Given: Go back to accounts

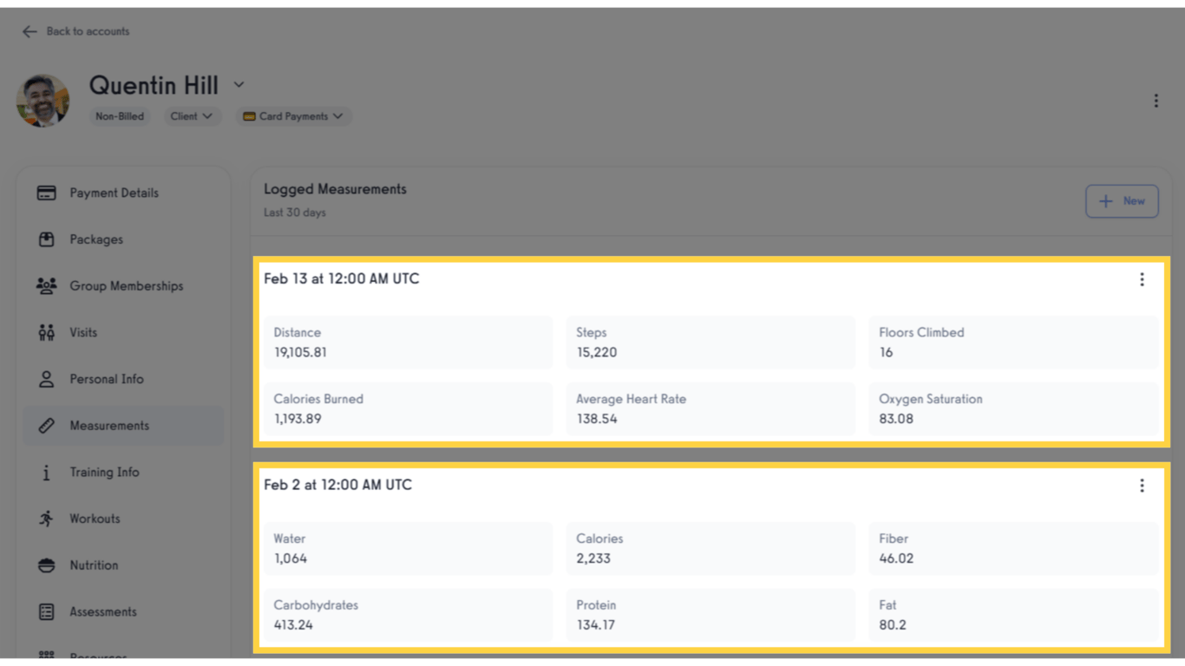Looking at the screenshot, I should (74, 31).
